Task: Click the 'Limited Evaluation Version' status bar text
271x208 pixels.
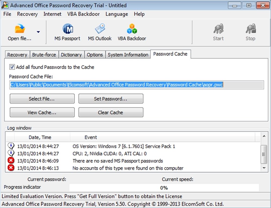Action: [x=92, y=196]
